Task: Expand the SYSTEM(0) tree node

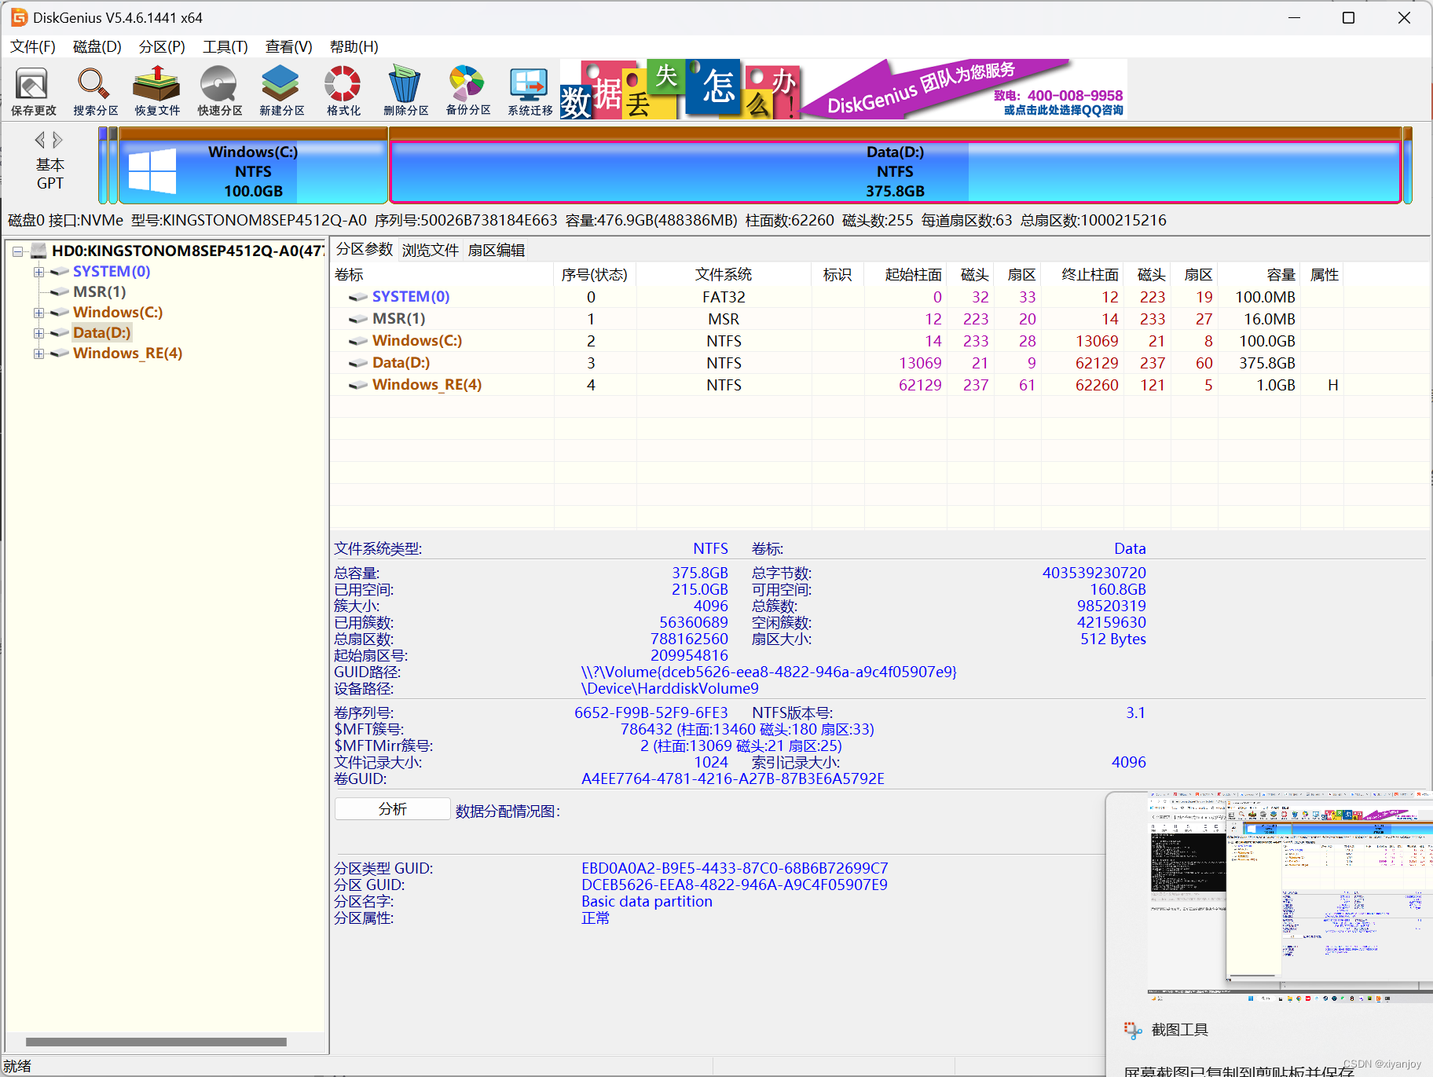Action: point(38,272)
